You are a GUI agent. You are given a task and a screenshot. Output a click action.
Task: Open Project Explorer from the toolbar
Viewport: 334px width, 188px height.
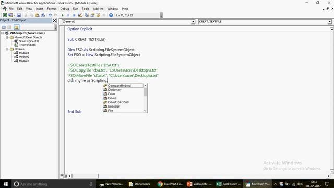click(x=87, y=15)
